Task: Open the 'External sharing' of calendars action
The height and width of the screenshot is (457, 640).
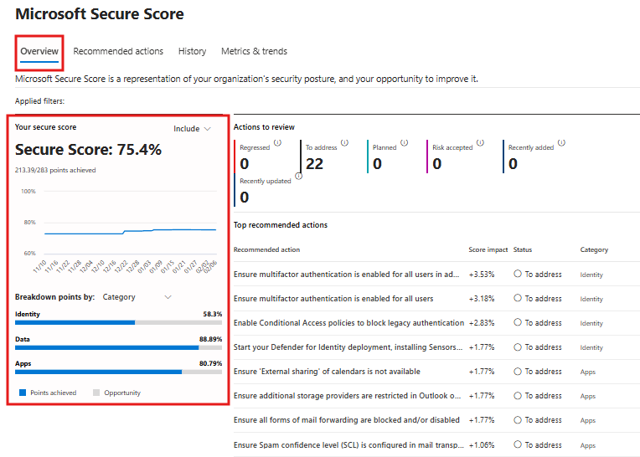Action: pyautogui.click(x=327, y=372)
